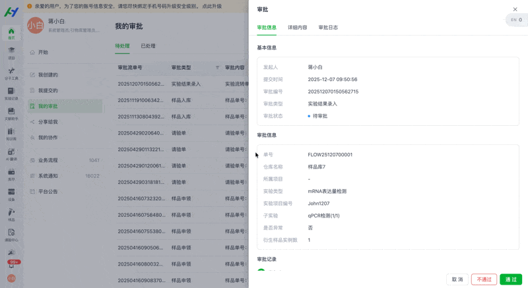Click the 待审批 status value
The height and width of the screenshot is (288, 528).
tap(317, 116)
